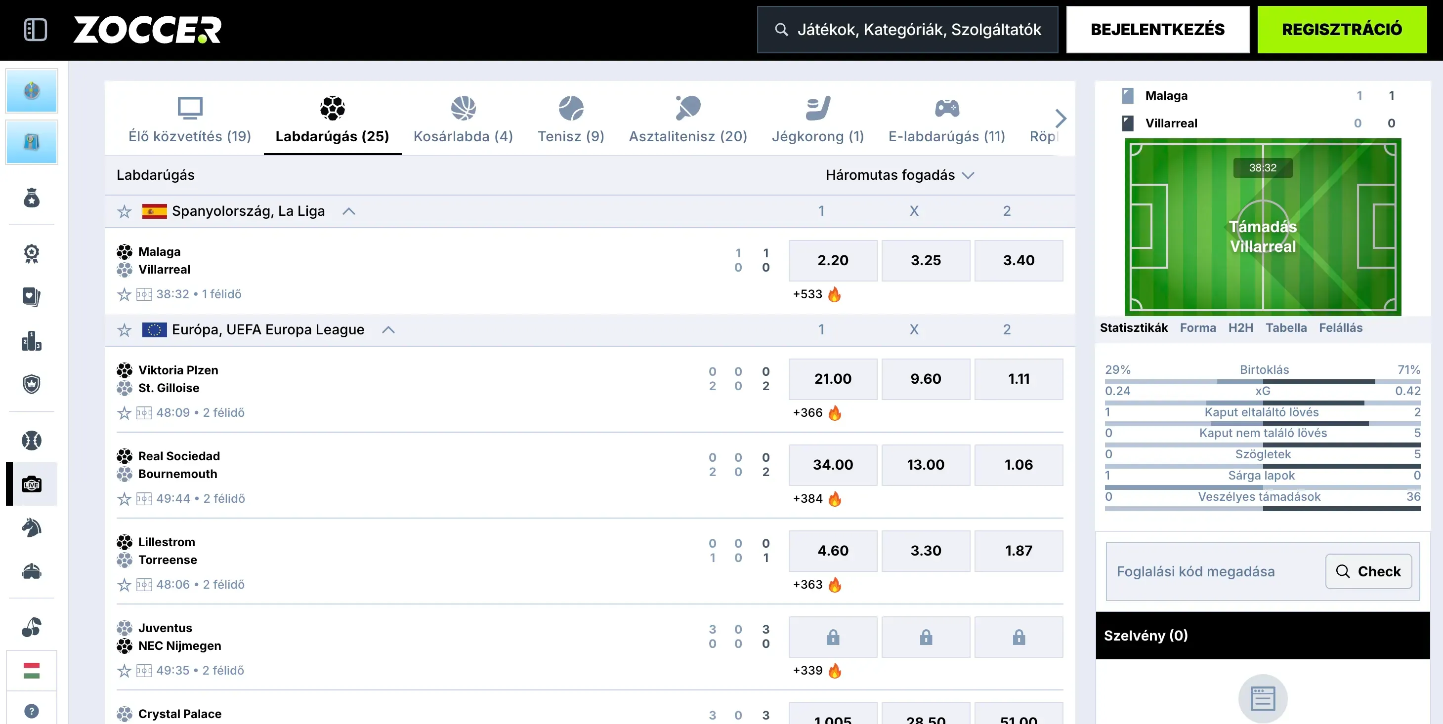Select draw odds 3.25 for Malaga–Villarreal
Screen dimensions: 1443x724
point(926,260)
